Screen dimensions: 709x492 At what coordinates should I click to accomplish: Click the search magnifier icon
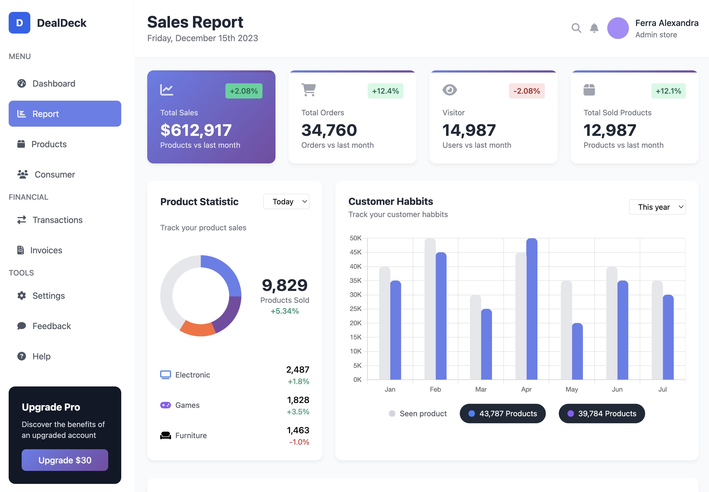576,28
